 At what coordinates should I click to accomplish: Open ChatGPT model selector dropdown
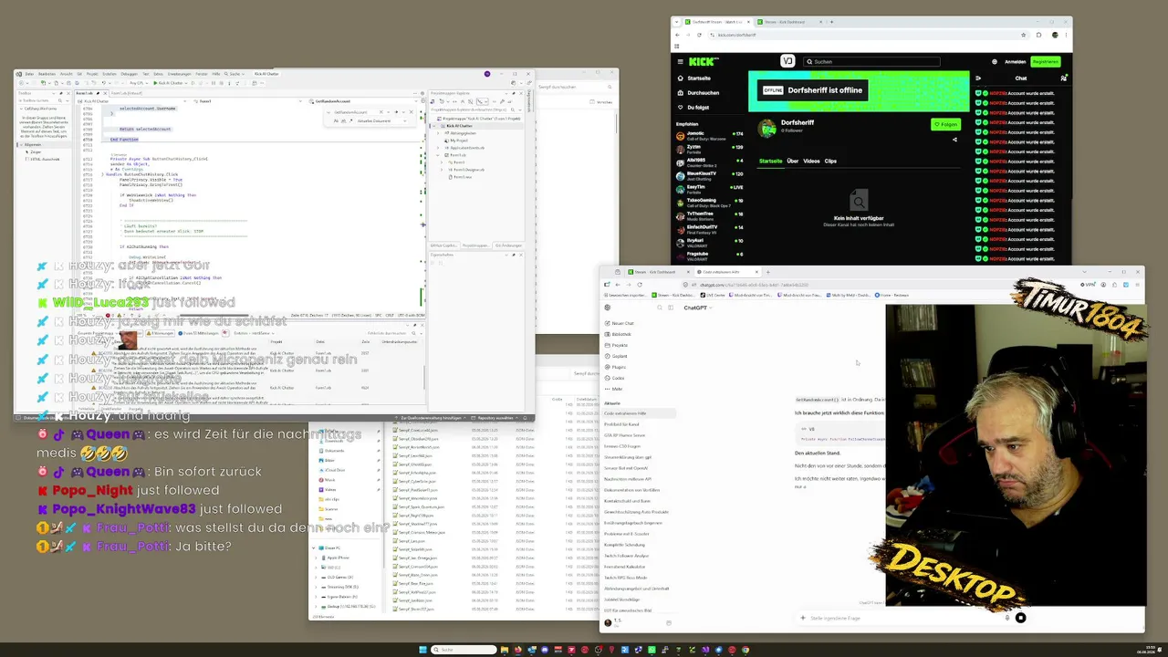(x=698, y=308)
